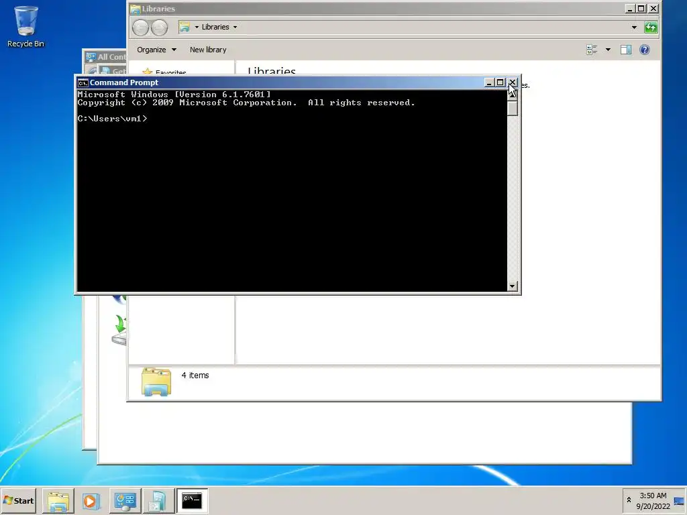This screenshot has width=687, height=515.
Task: Open the taskbar icon beside Control Panel
Action: [158, 500]
